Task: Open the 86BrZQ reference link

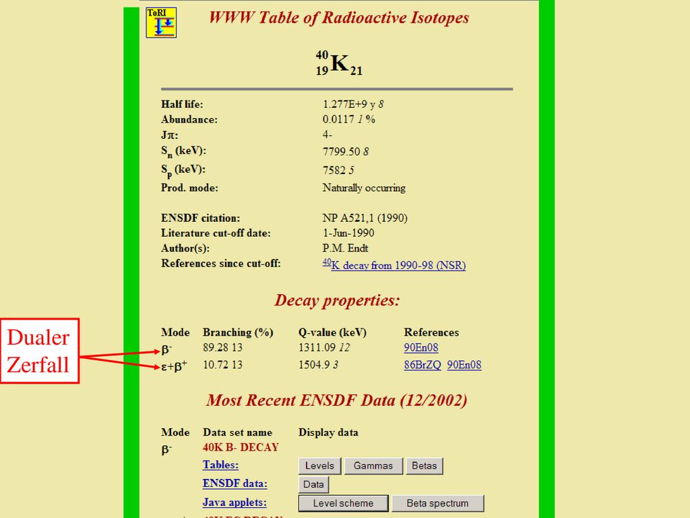Action: (x=422, y=365)
